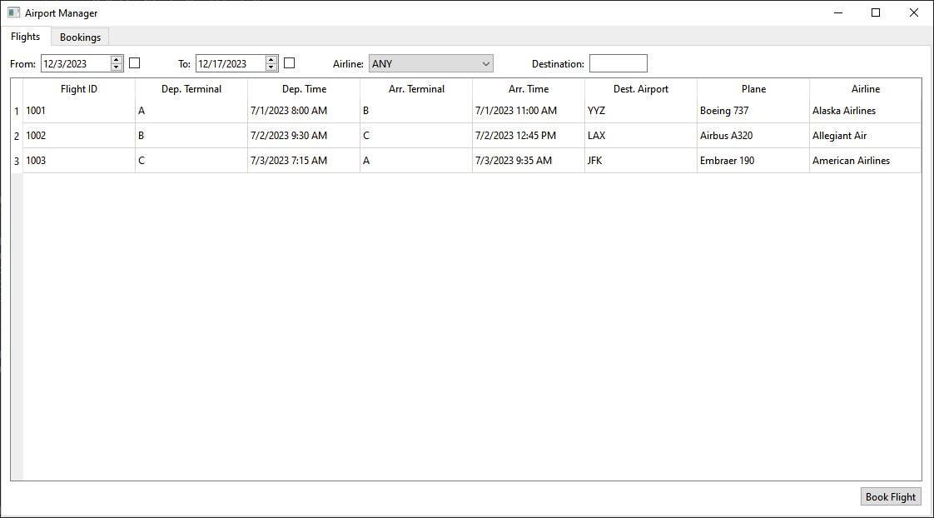The width and height of the screenshot is (934, 518).
Task: Sort by Dep. Terminal column header
Action: [x=191, y=89]
